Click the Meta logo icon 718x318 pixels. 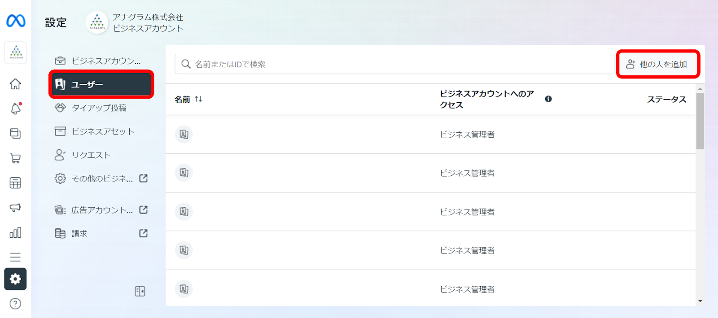16,21
